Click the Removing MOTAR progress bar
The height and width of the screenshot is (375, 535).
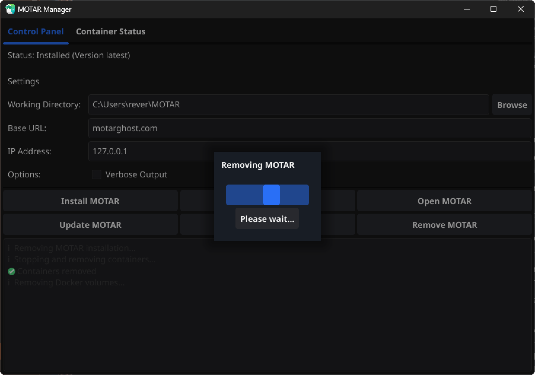pos(267,195)
